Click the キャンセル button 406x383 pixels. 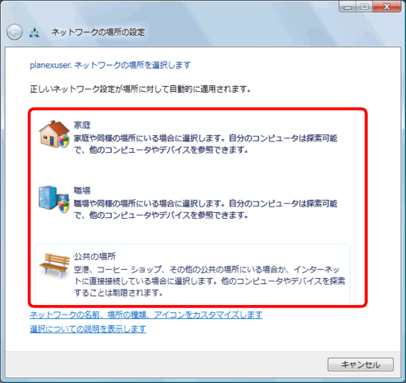point(361,364)
